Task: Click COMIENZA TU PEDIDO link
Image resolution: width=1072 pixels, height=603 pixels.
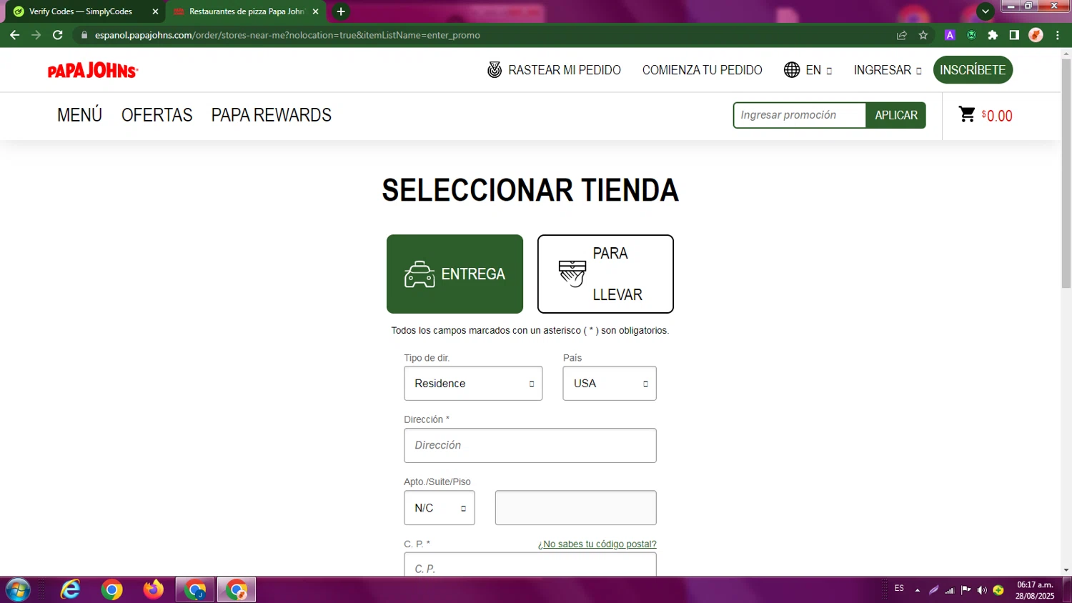Action: [x=703, y=70]
